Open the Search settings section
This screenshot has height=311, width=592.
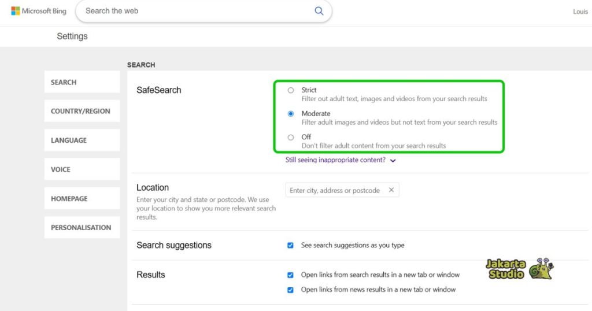pos(82,82)
